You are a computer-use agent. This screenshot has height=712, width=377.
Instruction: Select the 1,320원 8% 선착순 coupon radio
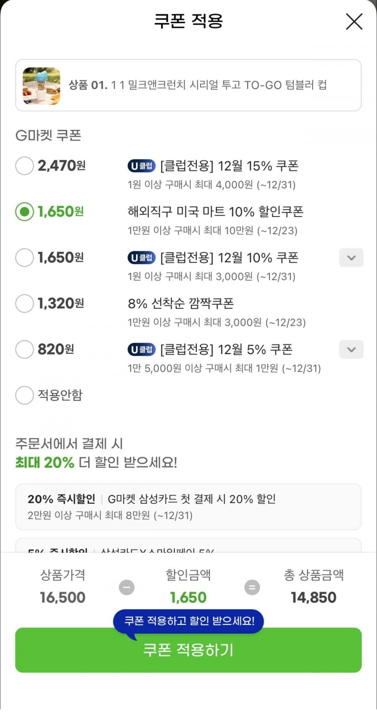(x=24, y=303)
